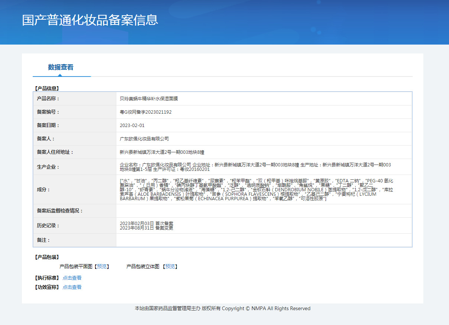The width and height of the screenshot is (449, 325).
Task: Select the 首次备案 history record entry
Action: tap(146, 223)
